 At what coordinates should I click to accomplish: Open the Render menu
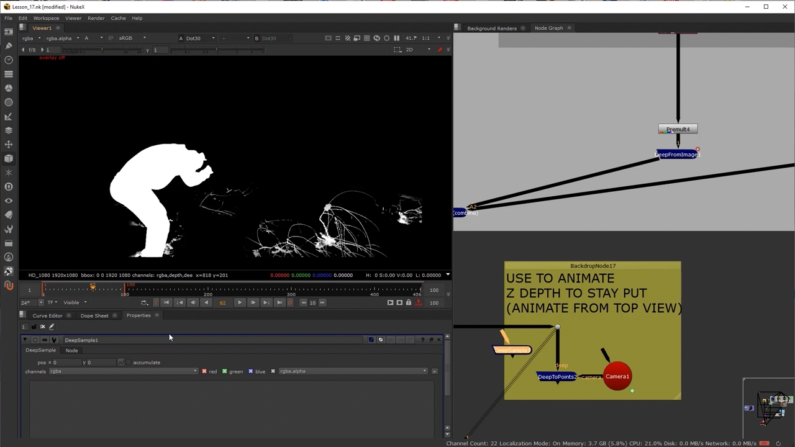(96, 18)
